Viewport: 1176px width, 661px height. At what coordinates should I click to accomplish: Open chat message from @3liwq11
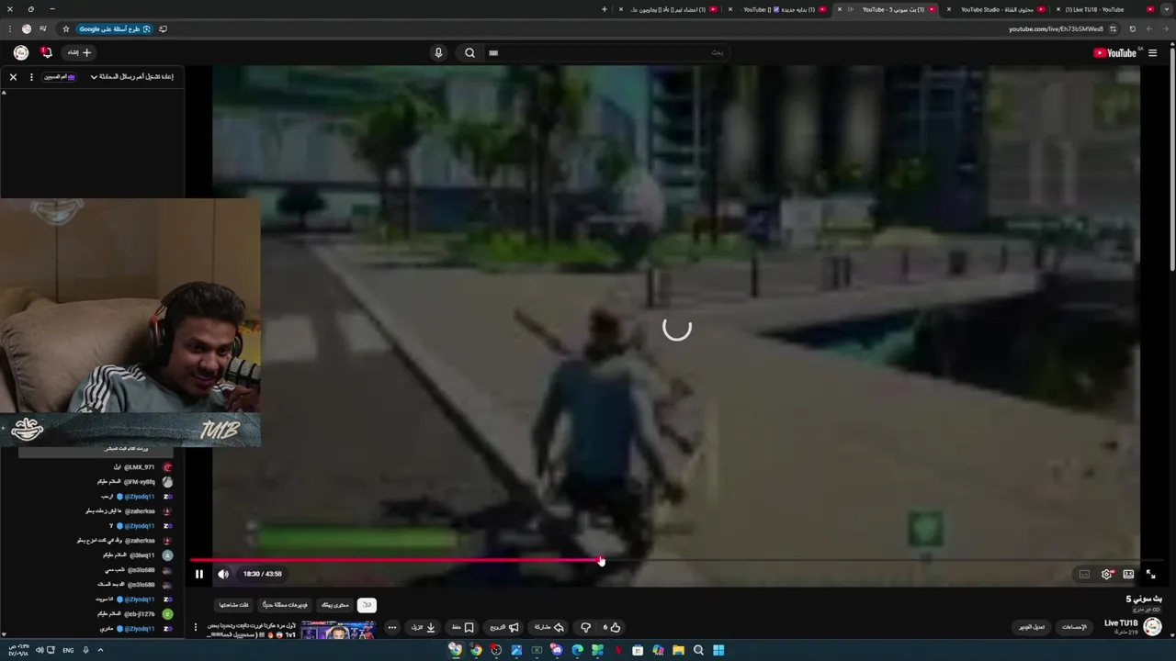pyautogui.click(x=138, y=555)
